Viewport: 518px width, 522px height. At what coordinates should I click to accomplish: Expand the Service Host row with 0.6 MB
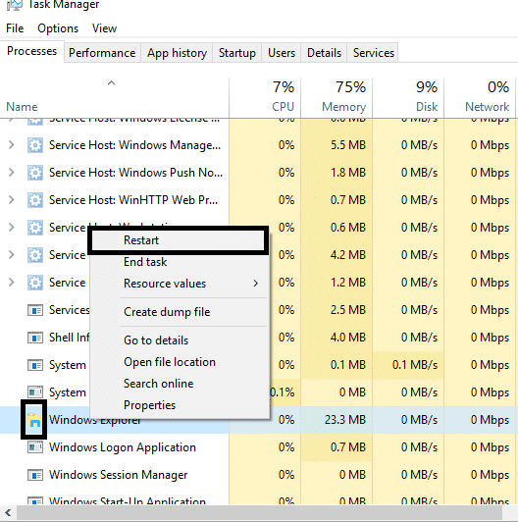(x=12, y=227)
